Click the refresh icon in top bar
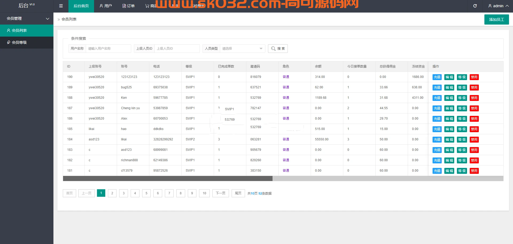This screenshot has width=513, height=244. click(475, 6)
